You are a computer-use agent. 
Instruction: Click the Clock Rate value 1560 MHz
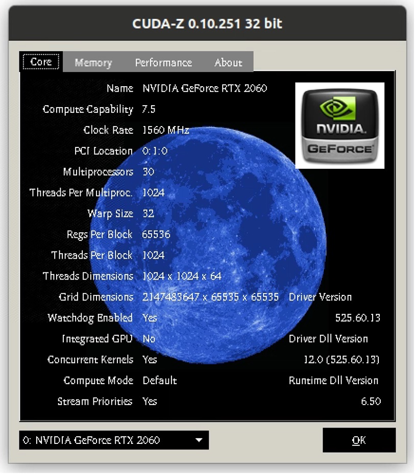point(166,130)
